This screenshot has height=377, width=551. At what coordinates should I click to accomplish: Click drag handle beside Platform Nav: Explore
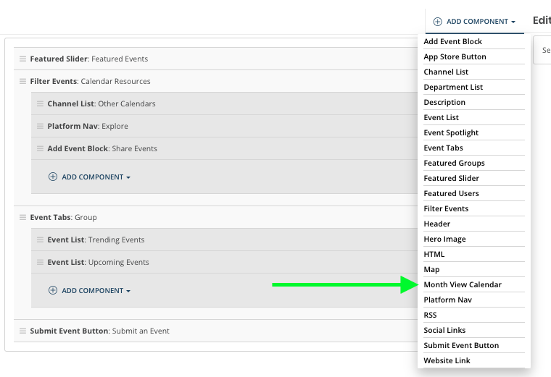coord(41,126)
